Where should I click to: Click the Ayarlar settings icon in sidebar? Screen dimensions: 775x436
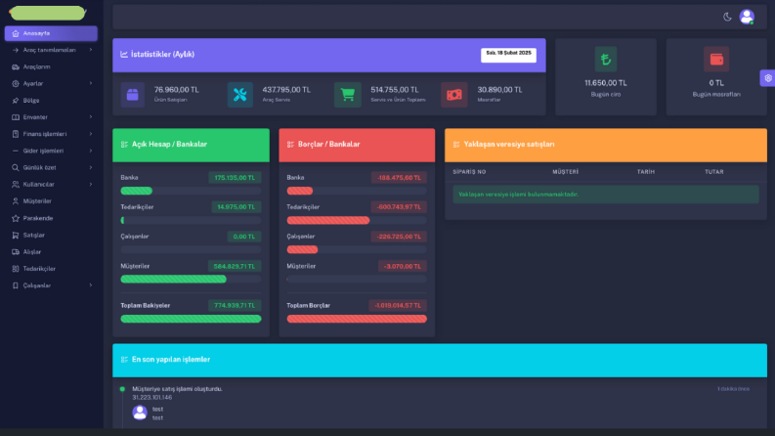(16, 83)
